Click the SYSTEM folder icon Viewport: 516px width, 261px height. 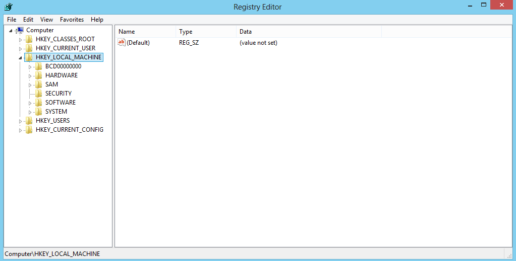pyautogui.click(x=38, y=112)
